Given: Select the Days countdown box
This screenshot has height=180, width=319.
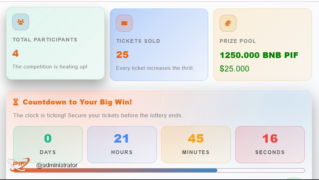Looking at the screenshot, I should (48, 144).
